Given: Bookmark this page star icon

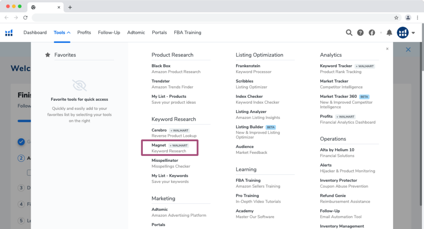Looking at the screenshot, I should coord(396,18).
